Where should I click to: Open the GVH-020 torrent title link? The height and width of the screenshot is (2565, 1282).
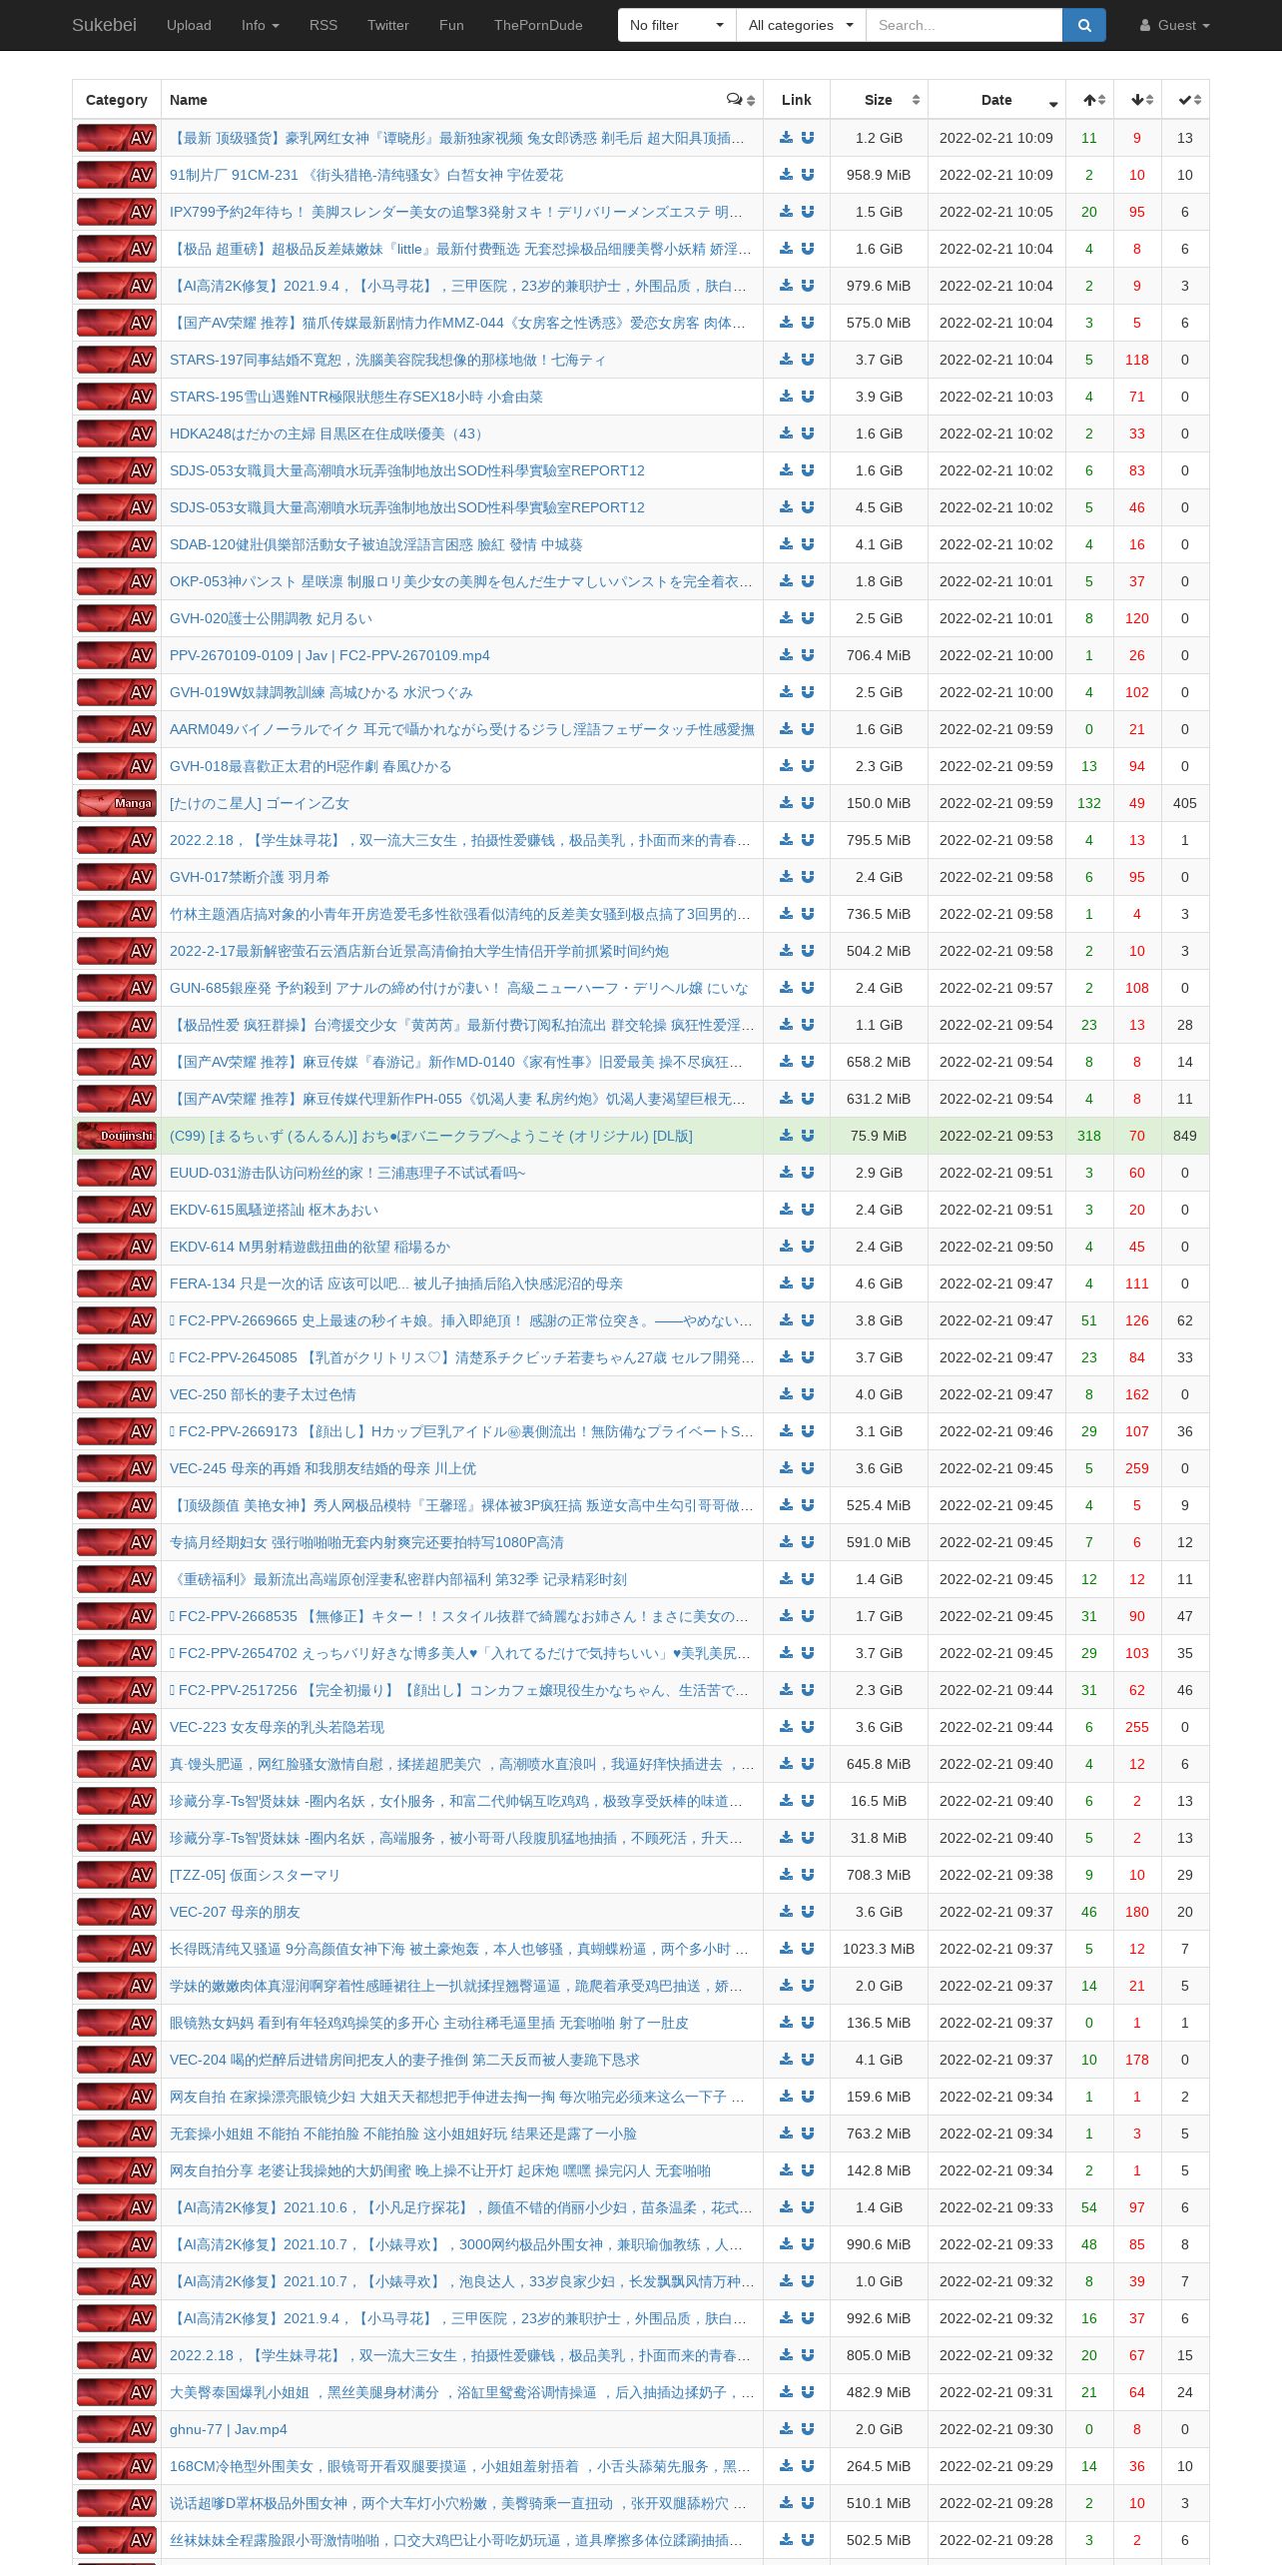click(271, 618)
